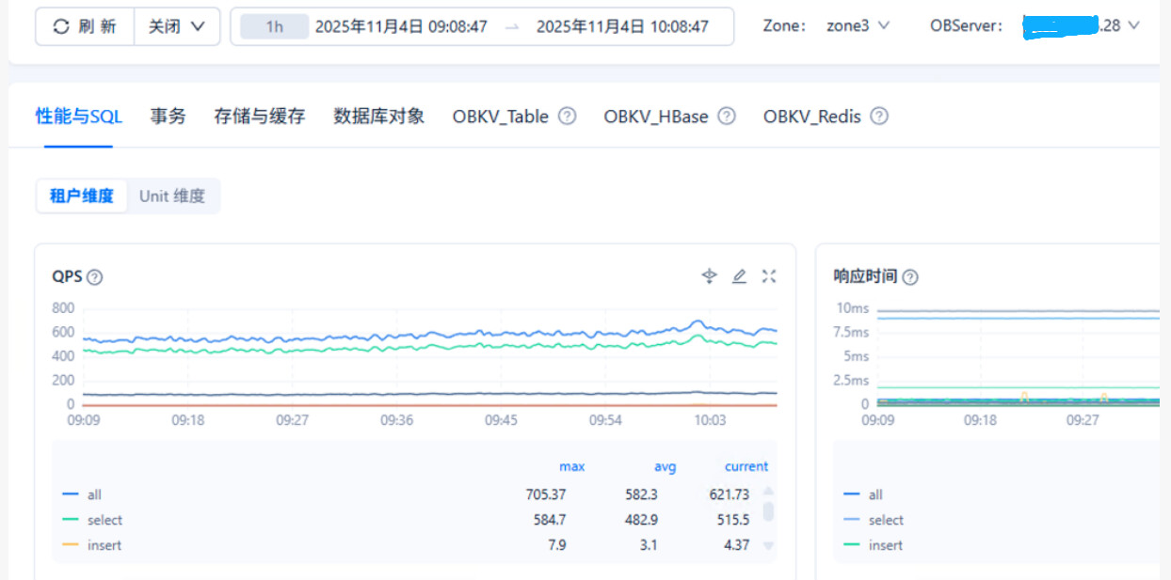Click the edit pencil icon on QPS chart
The image size is (1171, 580).
tap(740, 275)
